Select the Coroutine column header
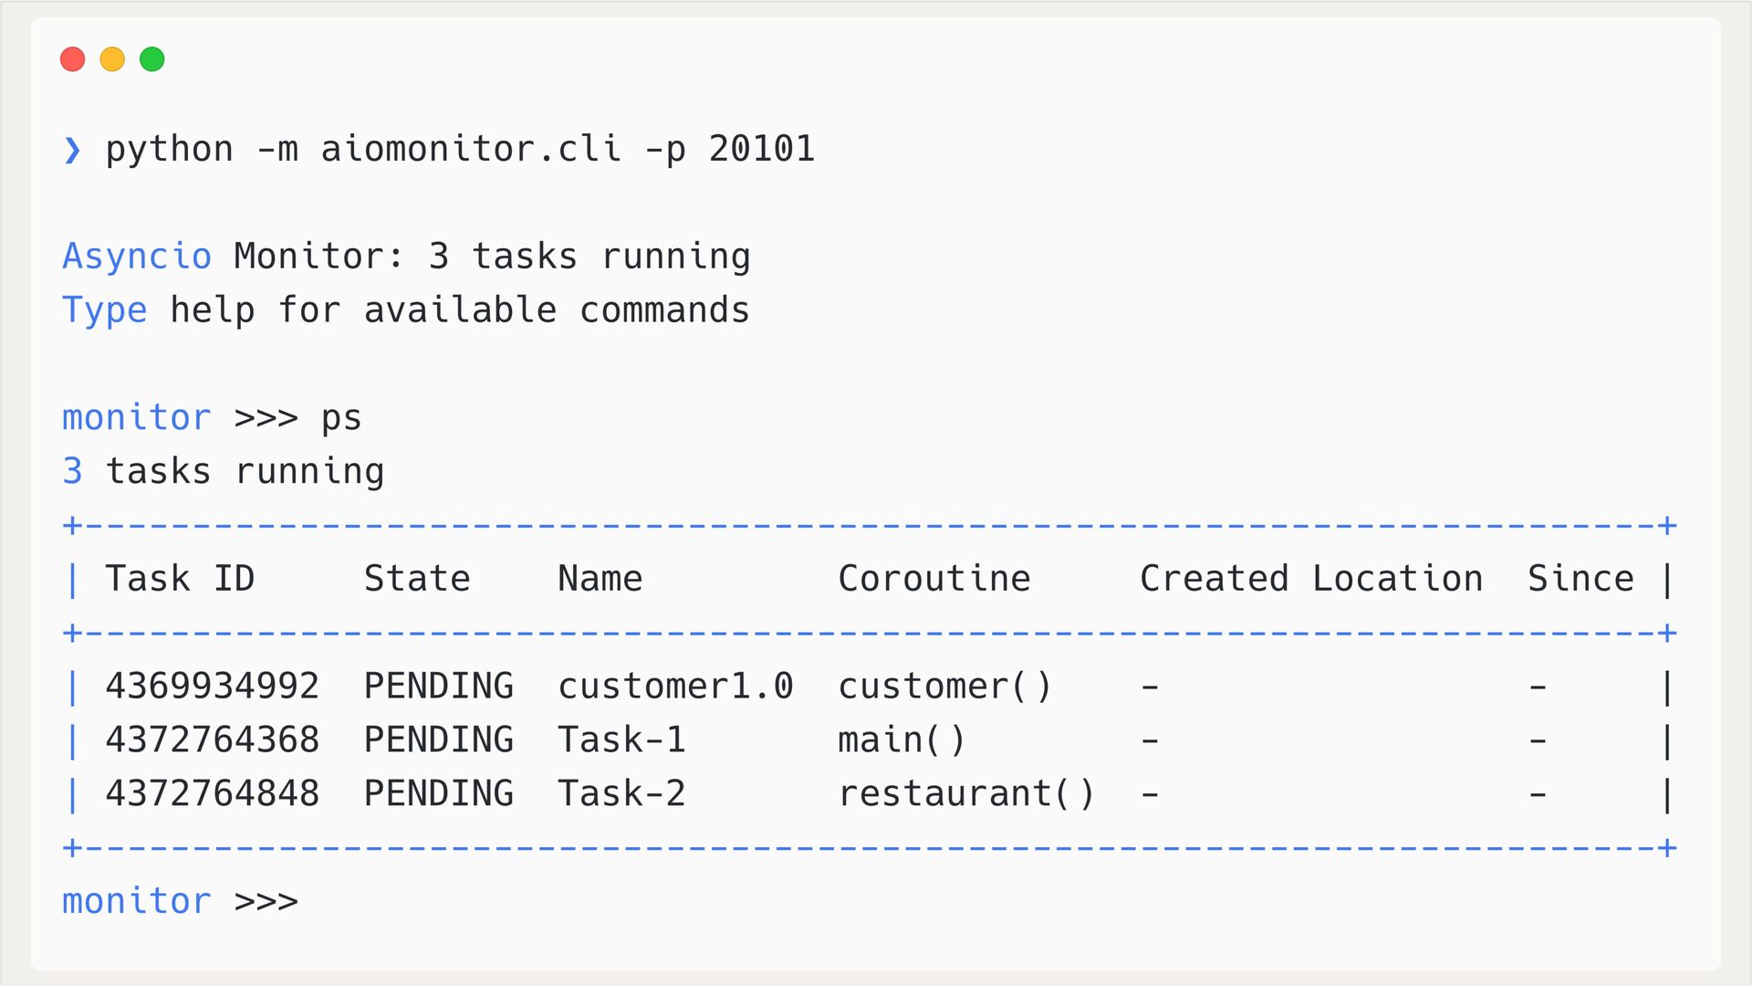Viewport: 1752px width, 986px height. coord(934,579)
